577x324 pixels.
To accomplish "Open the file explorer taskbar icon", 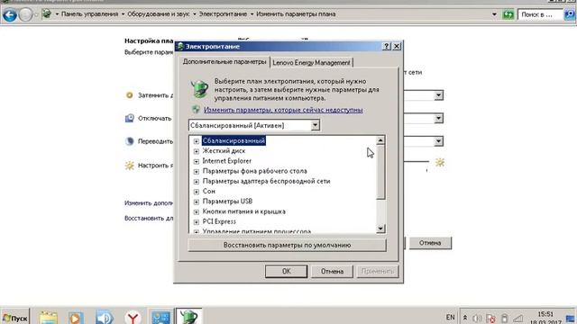I will pyautogui.click(x=48, y=318).
